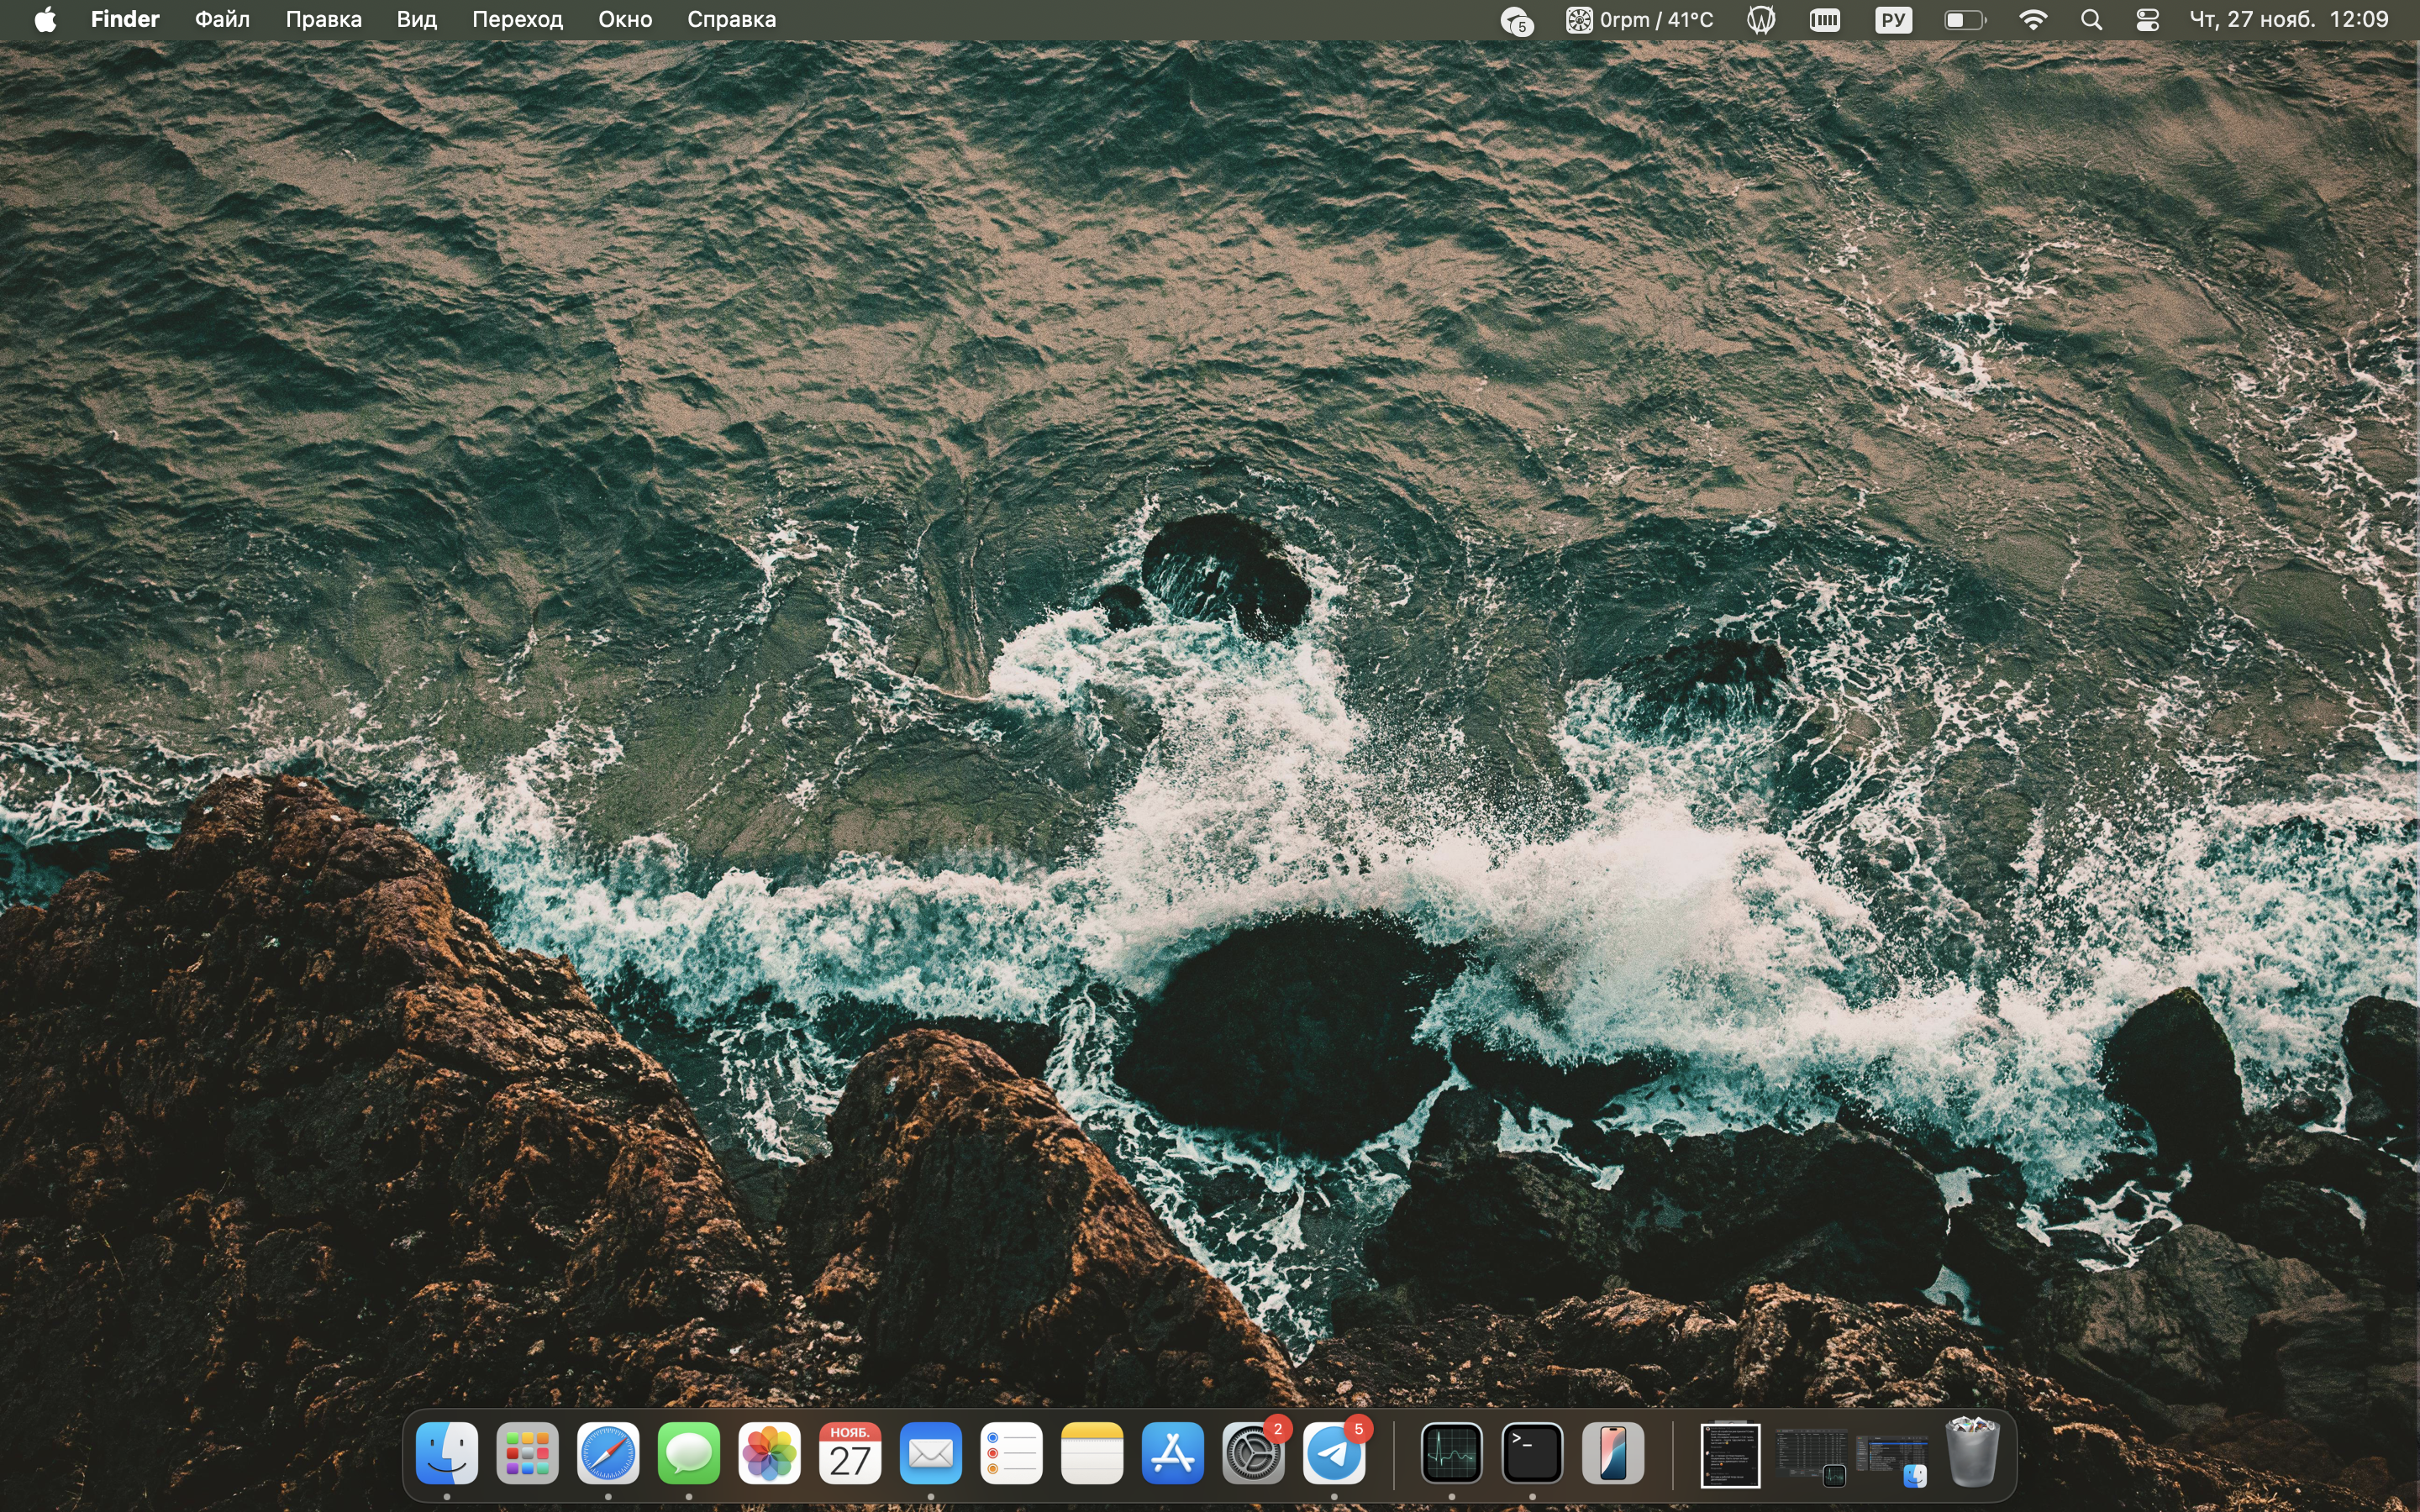Image resolution: width=2420 pixels, height=1512 pixels.
Task: Expand the battery status menu
Action: pyautogui.click(x=1963, y=20)
